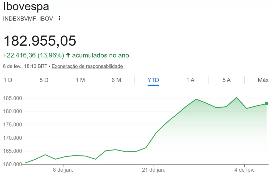Click the +22.416,36 (13,96%) change figure
This screenshot has height=174, width=272.
[33, 55]
